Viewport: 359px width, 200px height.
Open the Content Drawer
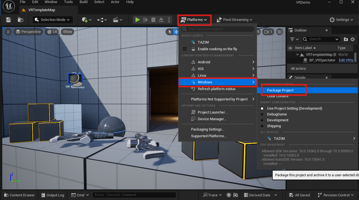point(19,195)
